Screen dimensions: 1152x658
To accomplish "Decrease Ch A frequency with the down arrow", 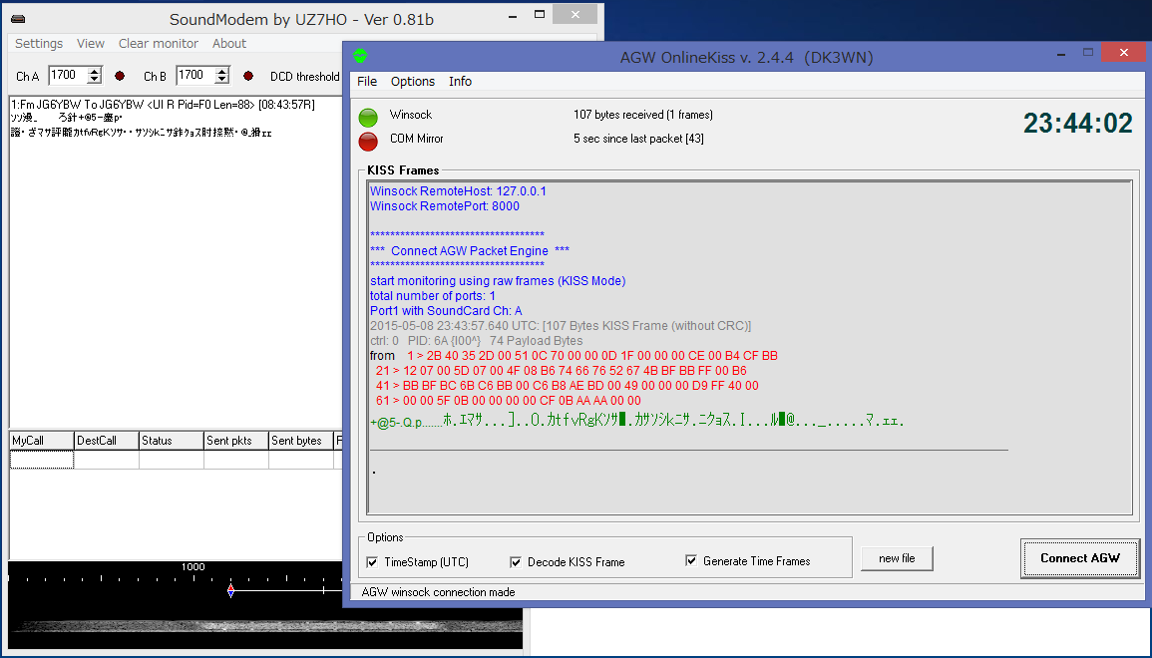I will coord(94,80).
